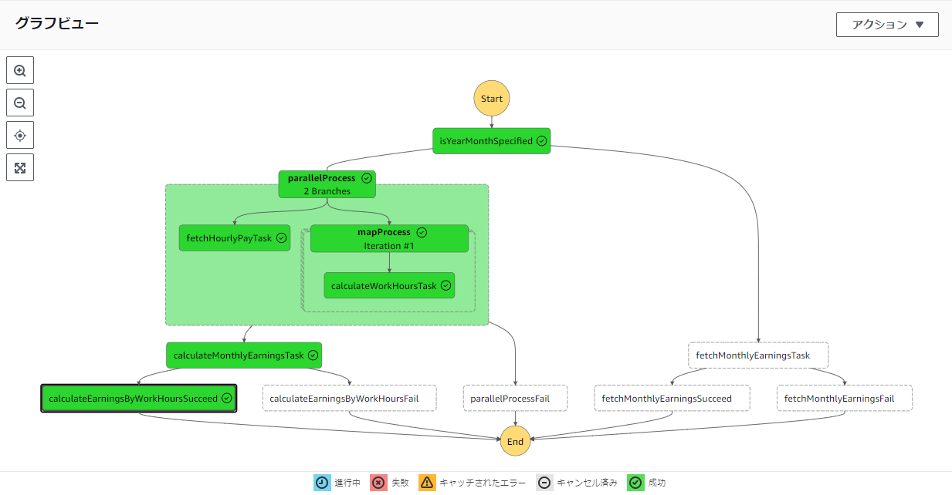Select the zoom out magnifier tool

click(20, 102)
